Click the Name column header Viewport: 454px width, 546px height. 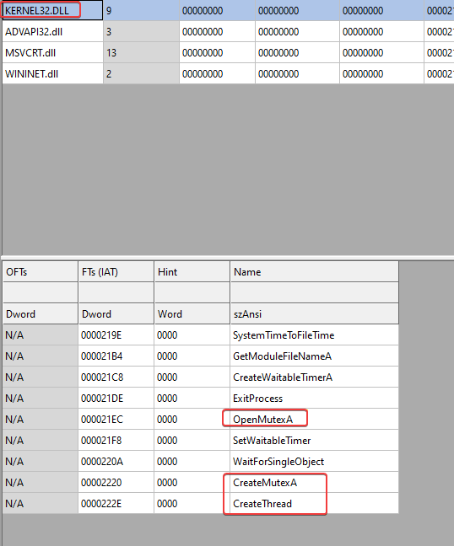[x=314, y=271]
